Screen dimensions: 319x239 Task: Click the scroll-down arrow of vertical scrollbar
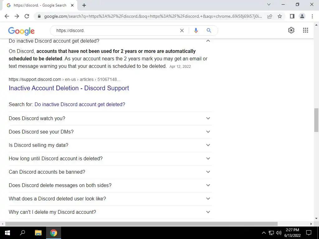pyautogui.click(x=316, y=219)
